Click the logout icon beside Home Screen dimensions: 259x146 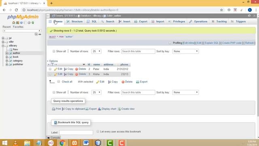[x=17, y=23]
